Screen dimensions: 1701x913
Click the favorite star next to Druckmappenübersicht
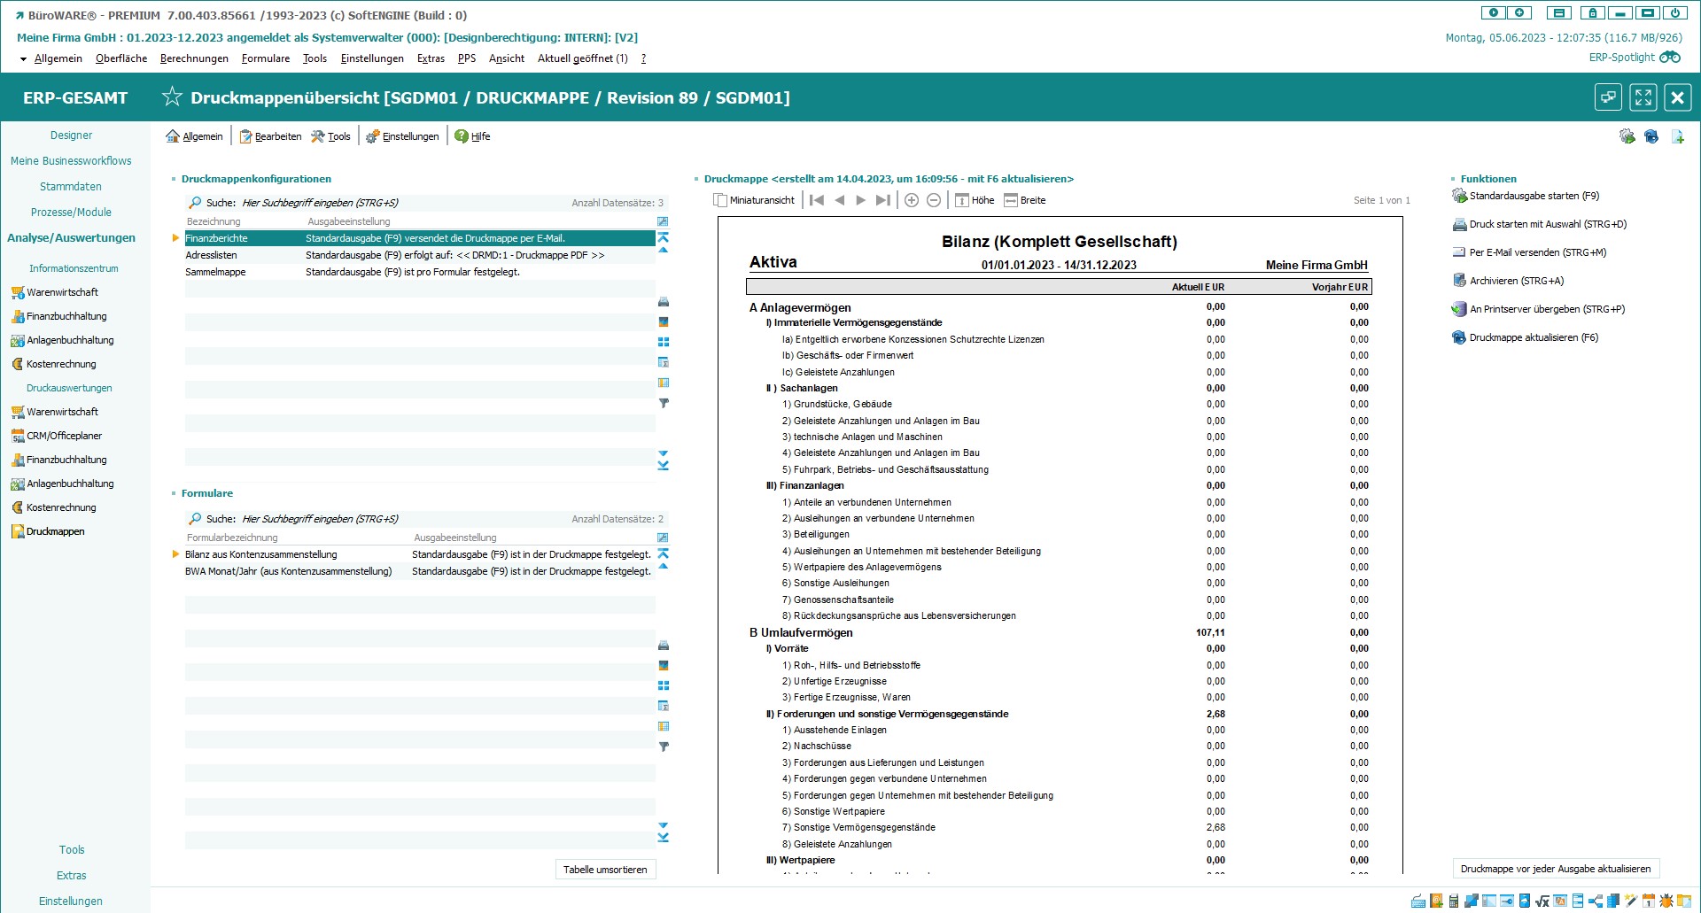tap(172, 97)
